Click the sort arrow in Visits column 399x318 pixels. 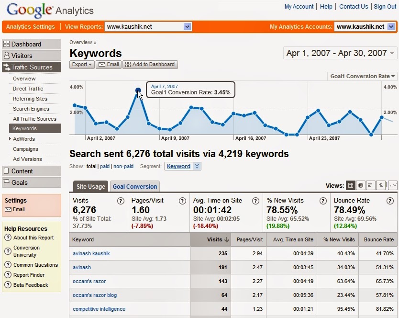pyautogui.click(x=227, y=239)
